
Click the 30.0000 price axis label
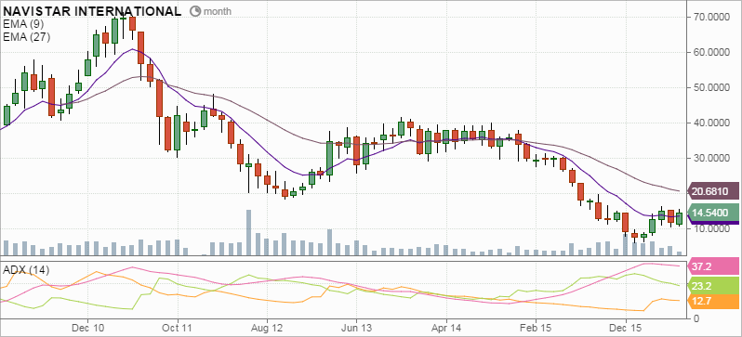click(710, 159)
